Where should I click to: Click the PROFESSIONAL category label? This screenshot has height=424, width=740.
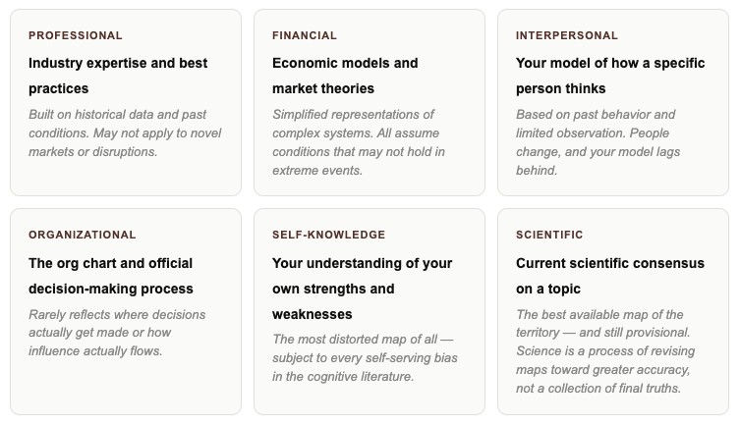[x=76, y=35]
